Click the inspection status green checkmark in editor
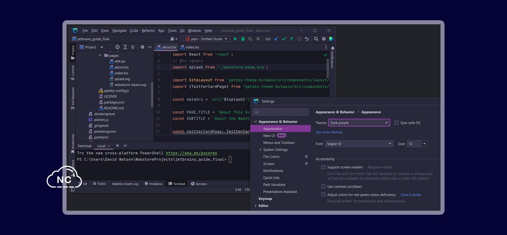 point(325,55)
